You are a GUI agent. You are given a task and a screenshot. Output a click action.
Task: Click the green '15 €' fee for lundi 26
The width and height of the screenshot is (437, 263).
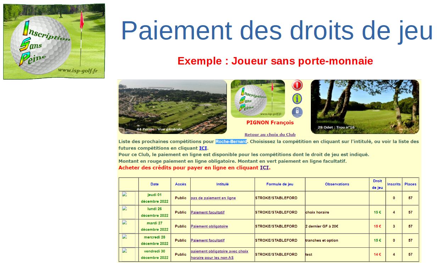click(x=377, y=213)
